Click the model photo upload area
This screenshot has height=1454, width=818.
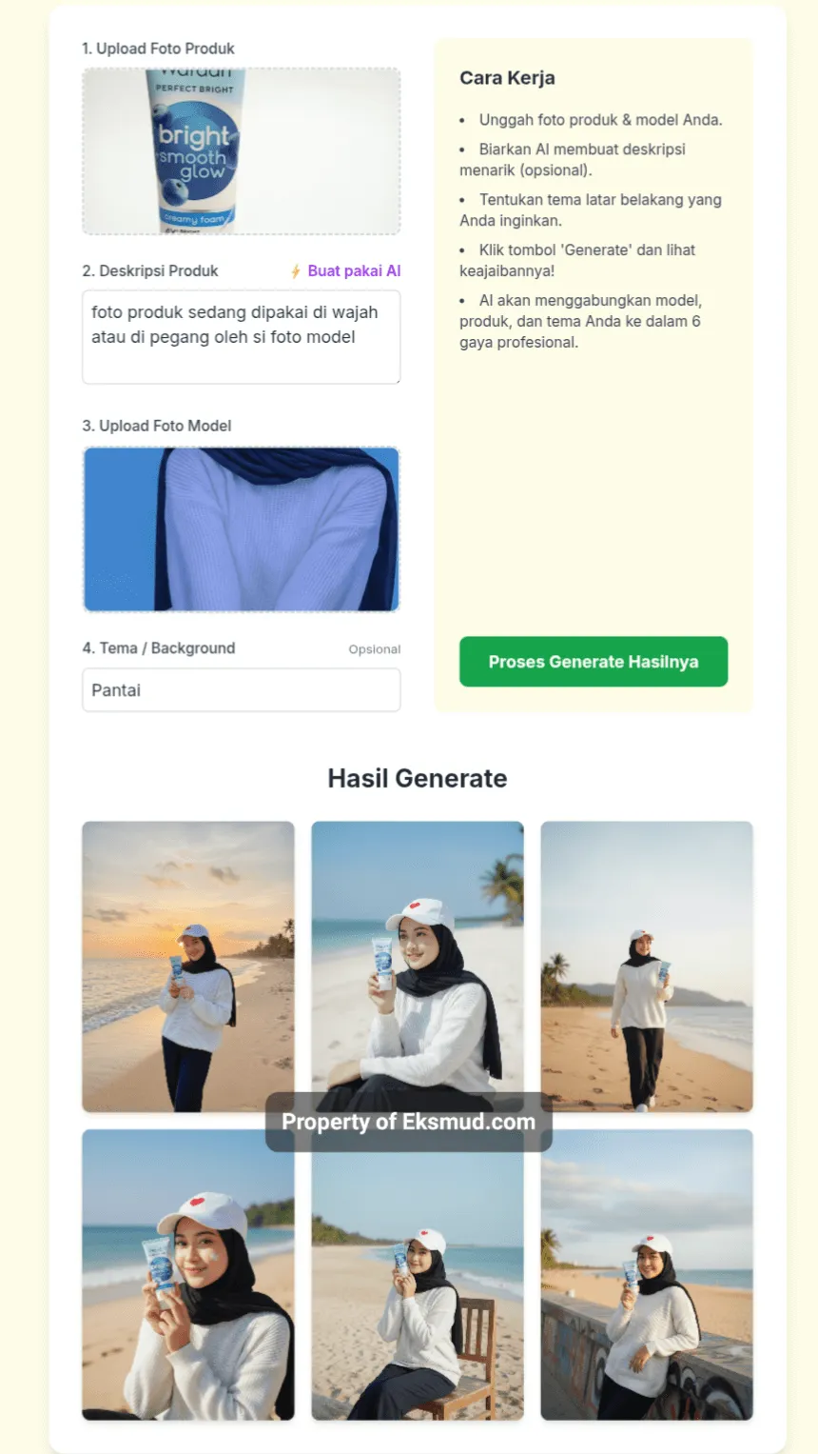click(x=242, y=529)
